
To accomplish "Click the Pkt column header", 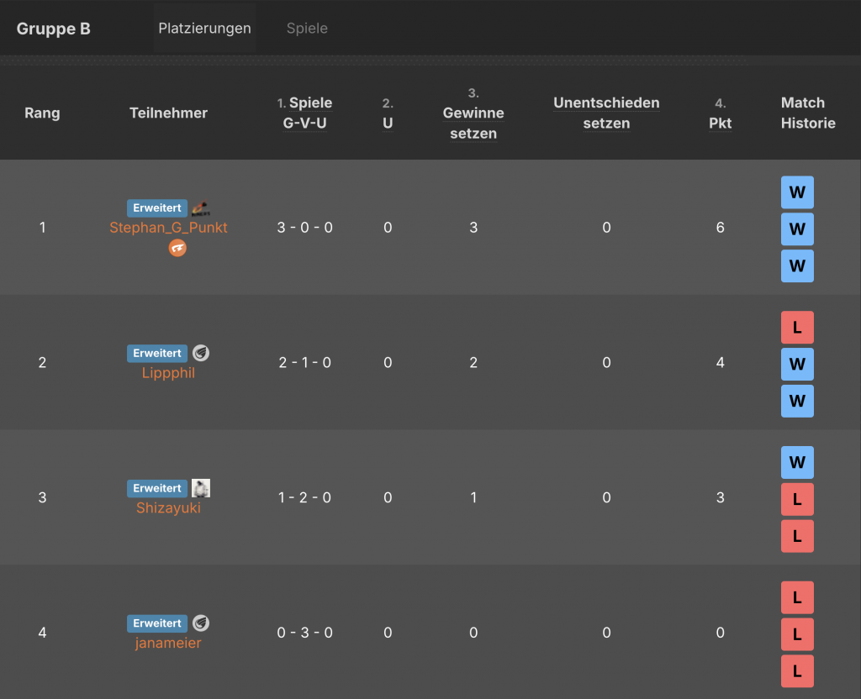I will click(x=720, y=123).
